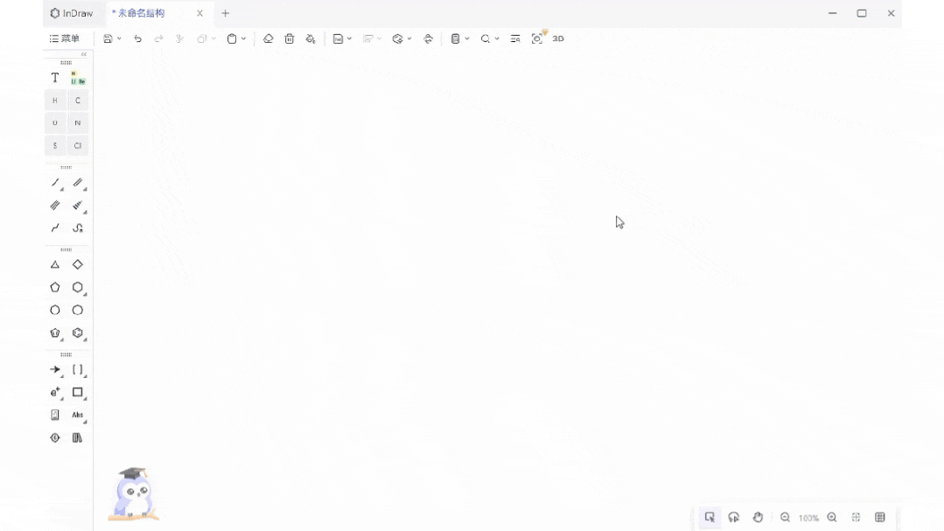Select the paint bucket color fill tool

[x=311, y=38]
